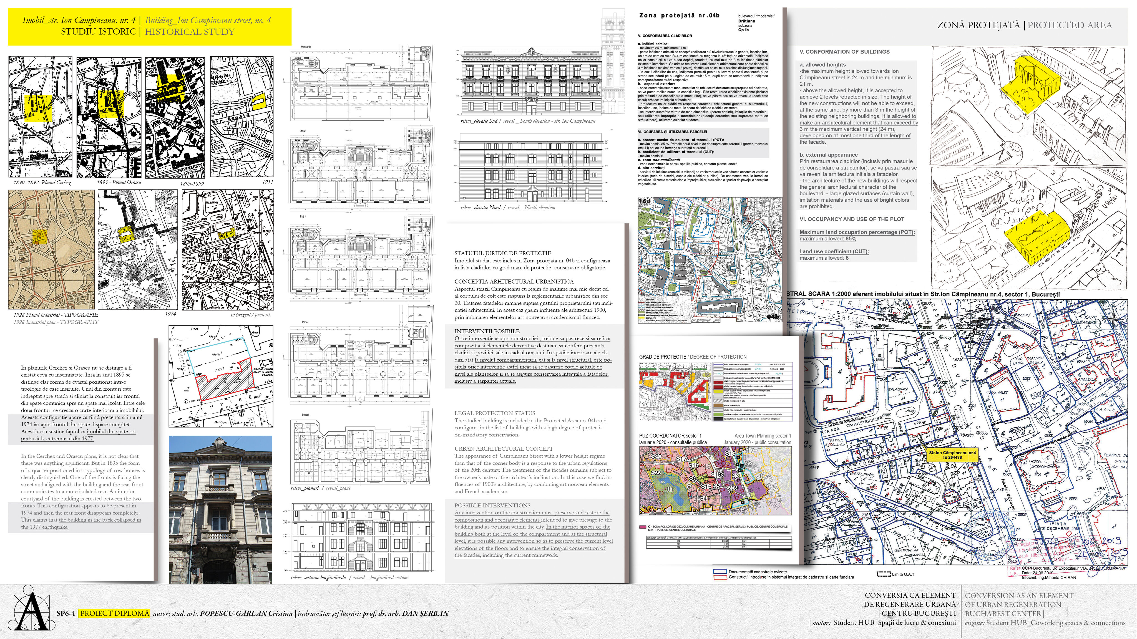Click the 'CONCEPTIA ARHITECTURAL URBANISTICA' heading
This screenshot has width=1137, height=639.
click(x=514, y=282)
